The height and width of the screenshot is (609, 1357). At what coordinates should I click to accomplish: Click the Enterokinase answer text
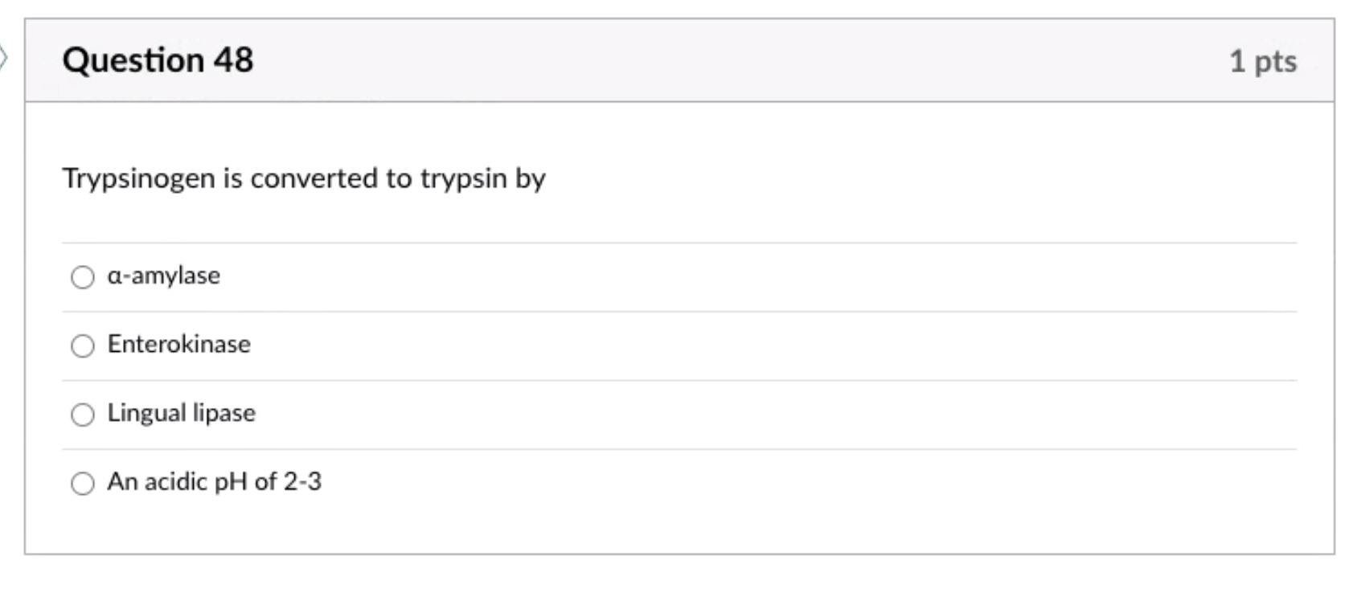(178, 344)
